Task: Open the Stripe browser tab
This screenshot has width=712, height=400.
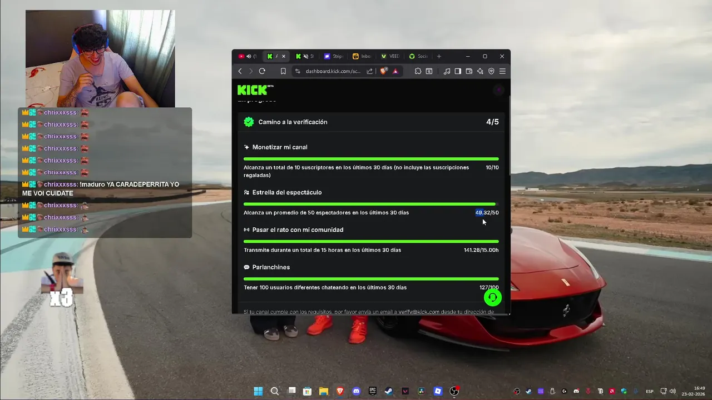Action: point(334,56)
